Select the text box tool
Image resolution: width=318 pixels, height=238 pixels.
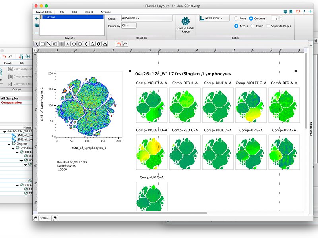click(68, 44)
